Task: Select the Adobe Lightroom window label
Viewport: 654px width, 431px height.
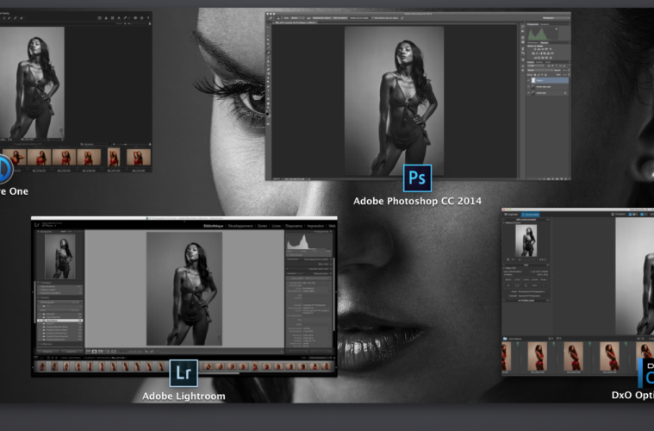Action: pos(184,396)
